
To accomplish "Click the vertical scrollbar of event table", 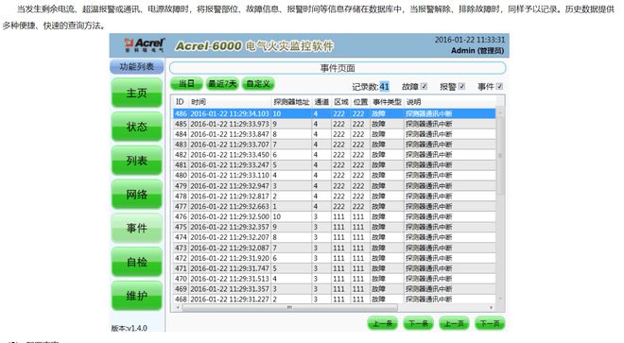I will pyautogui.click(x=500, y=206).
